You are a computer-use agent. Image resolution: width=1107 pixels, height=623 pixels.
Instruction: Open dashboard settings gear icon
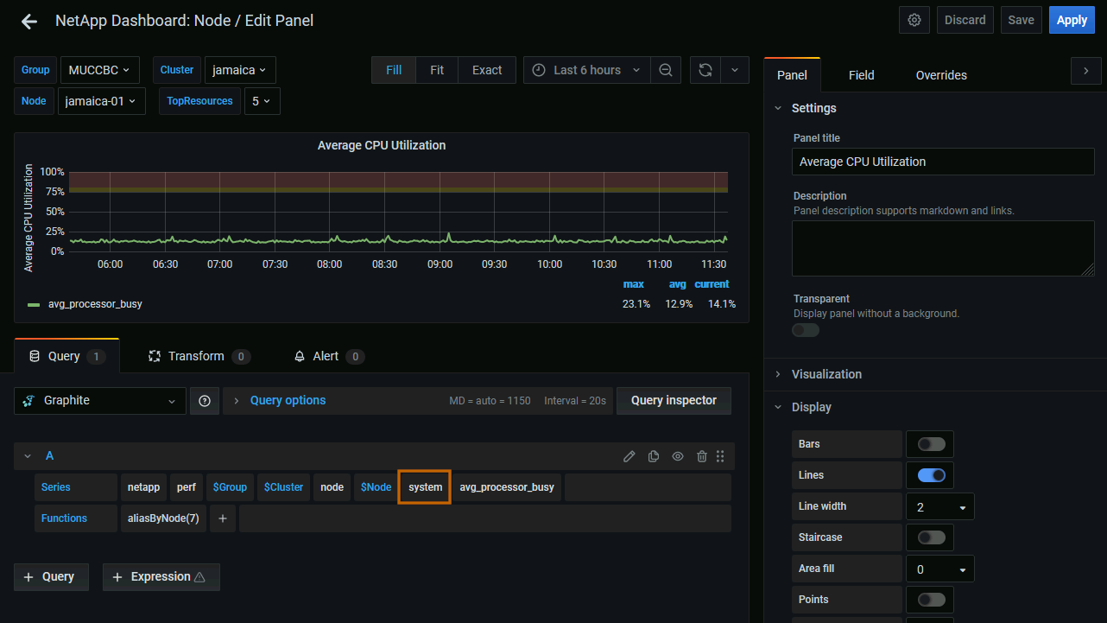coord(914,20)
